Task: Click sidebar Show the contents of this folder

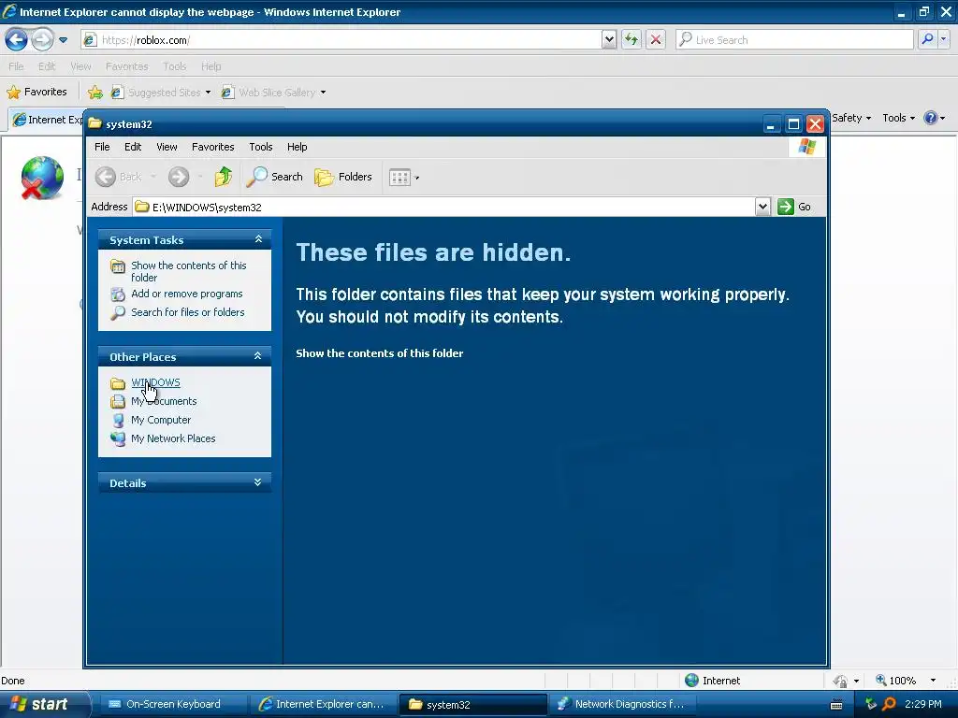Action: [x=189, y=271]
